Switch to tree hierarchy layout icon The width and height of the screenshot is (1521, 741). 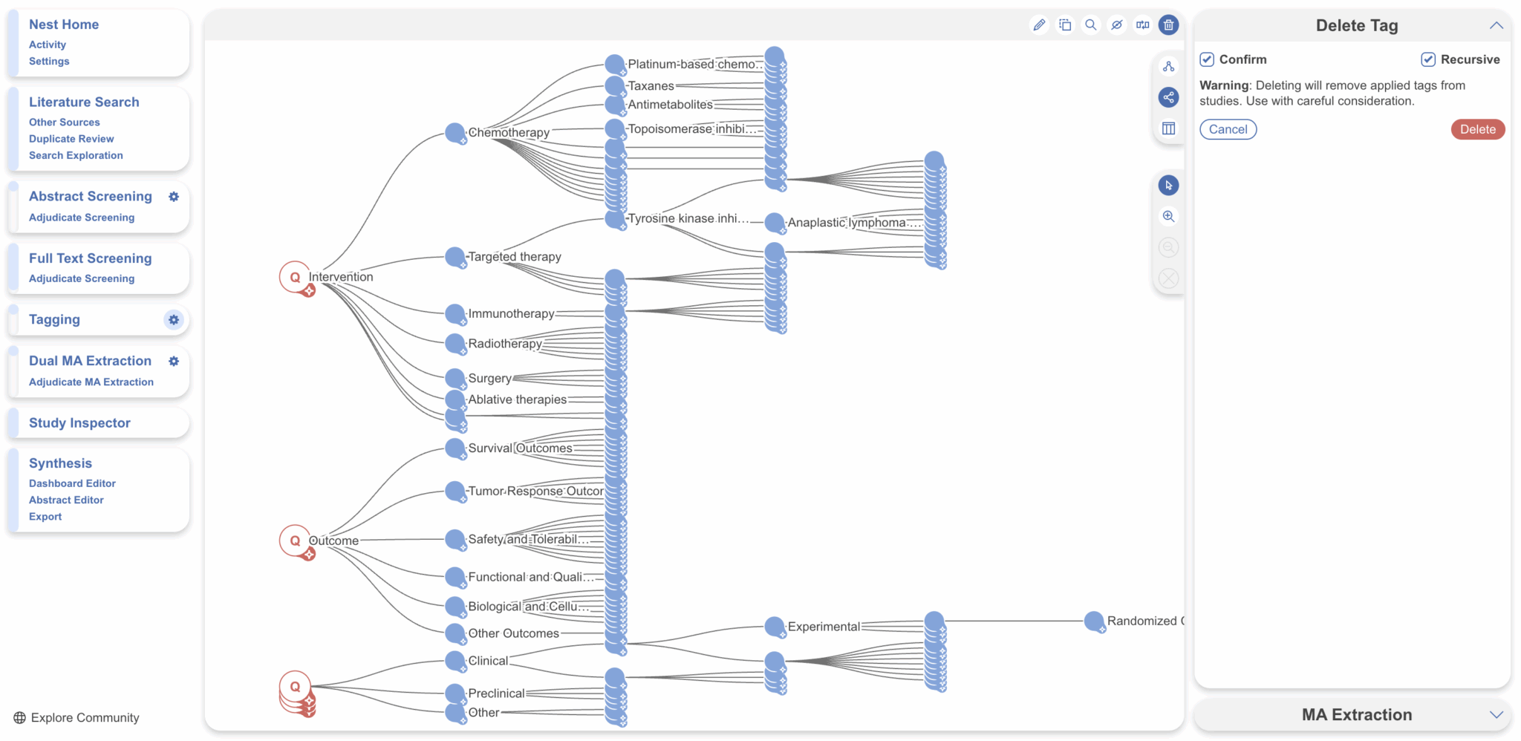coord(1169,67)
